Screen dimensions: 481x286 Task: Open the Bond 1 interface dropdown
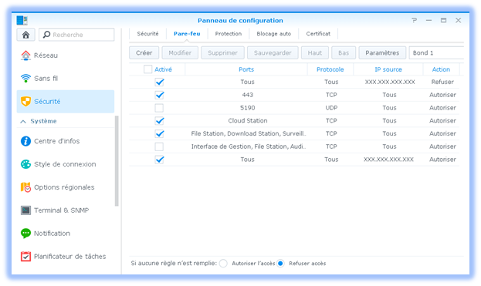click(x=436, y=52)
